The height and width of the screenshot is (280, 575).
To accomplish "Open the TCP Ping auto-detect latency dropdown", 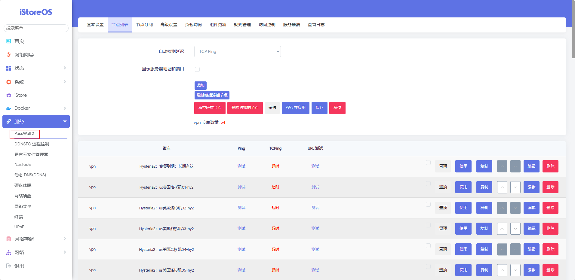I will (237, 51).
